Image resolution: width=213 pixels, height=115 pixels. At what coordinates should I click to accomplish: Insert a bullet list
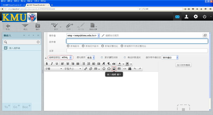(x=84, y=64)
